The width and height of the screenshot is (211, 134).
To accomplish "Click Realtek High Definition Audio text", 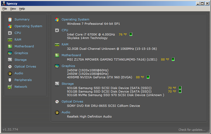I will 89,117.
